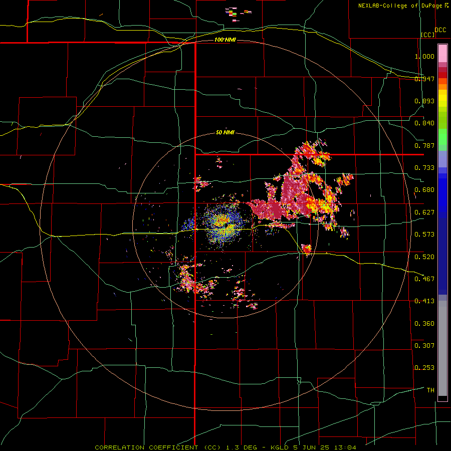The image size is (451, 451).
Task: Select the 0.307 legend value
Action: pos(424,346)
